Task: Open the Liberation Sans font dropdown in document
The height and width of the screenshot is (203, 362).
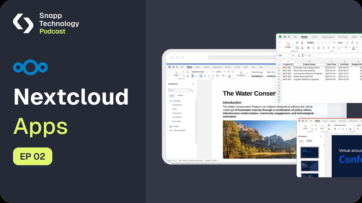Action: 214,72
